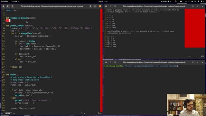Click the 'ERROR: Invalid input.' print line
The width and height of the screenshot is (206, 116).
[33, 100]
